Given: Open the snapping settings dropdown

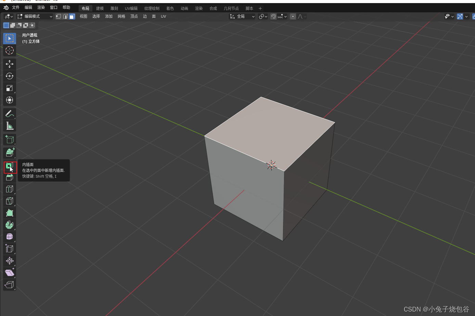Looking at the screenshot, I should [x=283, y=16].
